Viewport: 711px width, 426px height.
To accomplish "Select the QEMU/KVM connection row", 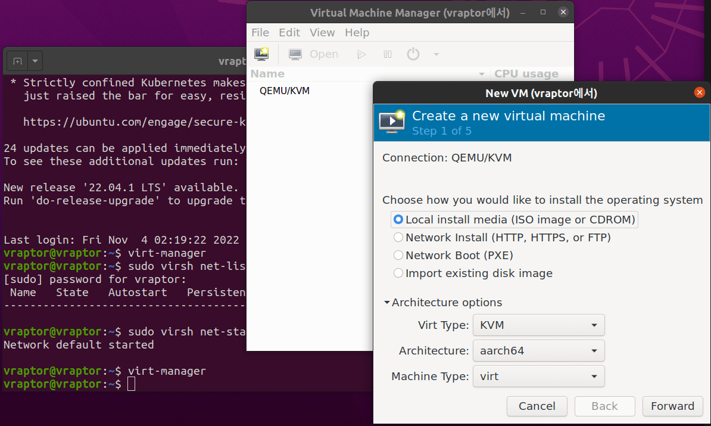I will tap(311, 91).
